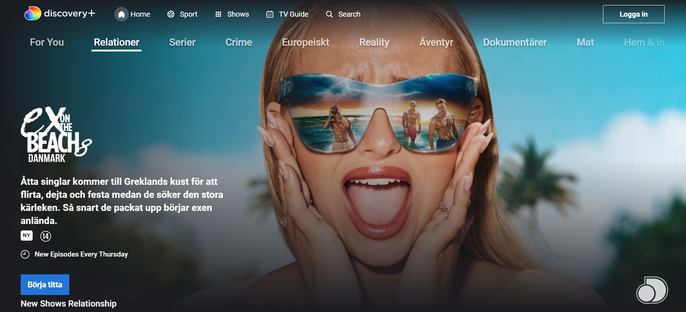This screenshot has width=686, height=312.
Task: Click the New Episodes Every Thursday text
Action: coord(81,254)
